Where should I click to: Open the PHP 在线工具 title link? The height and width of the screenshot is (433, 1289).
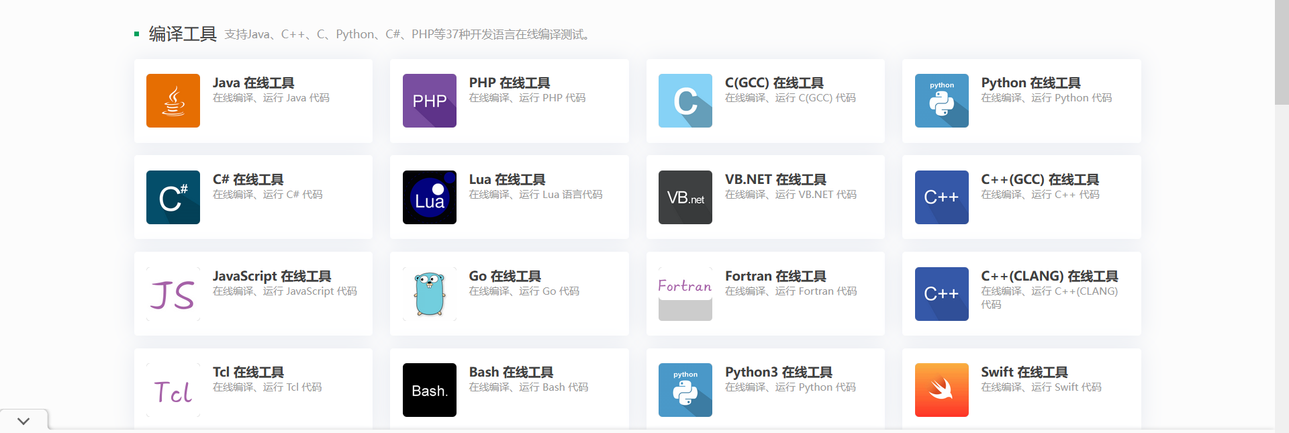tap(510, 83)
